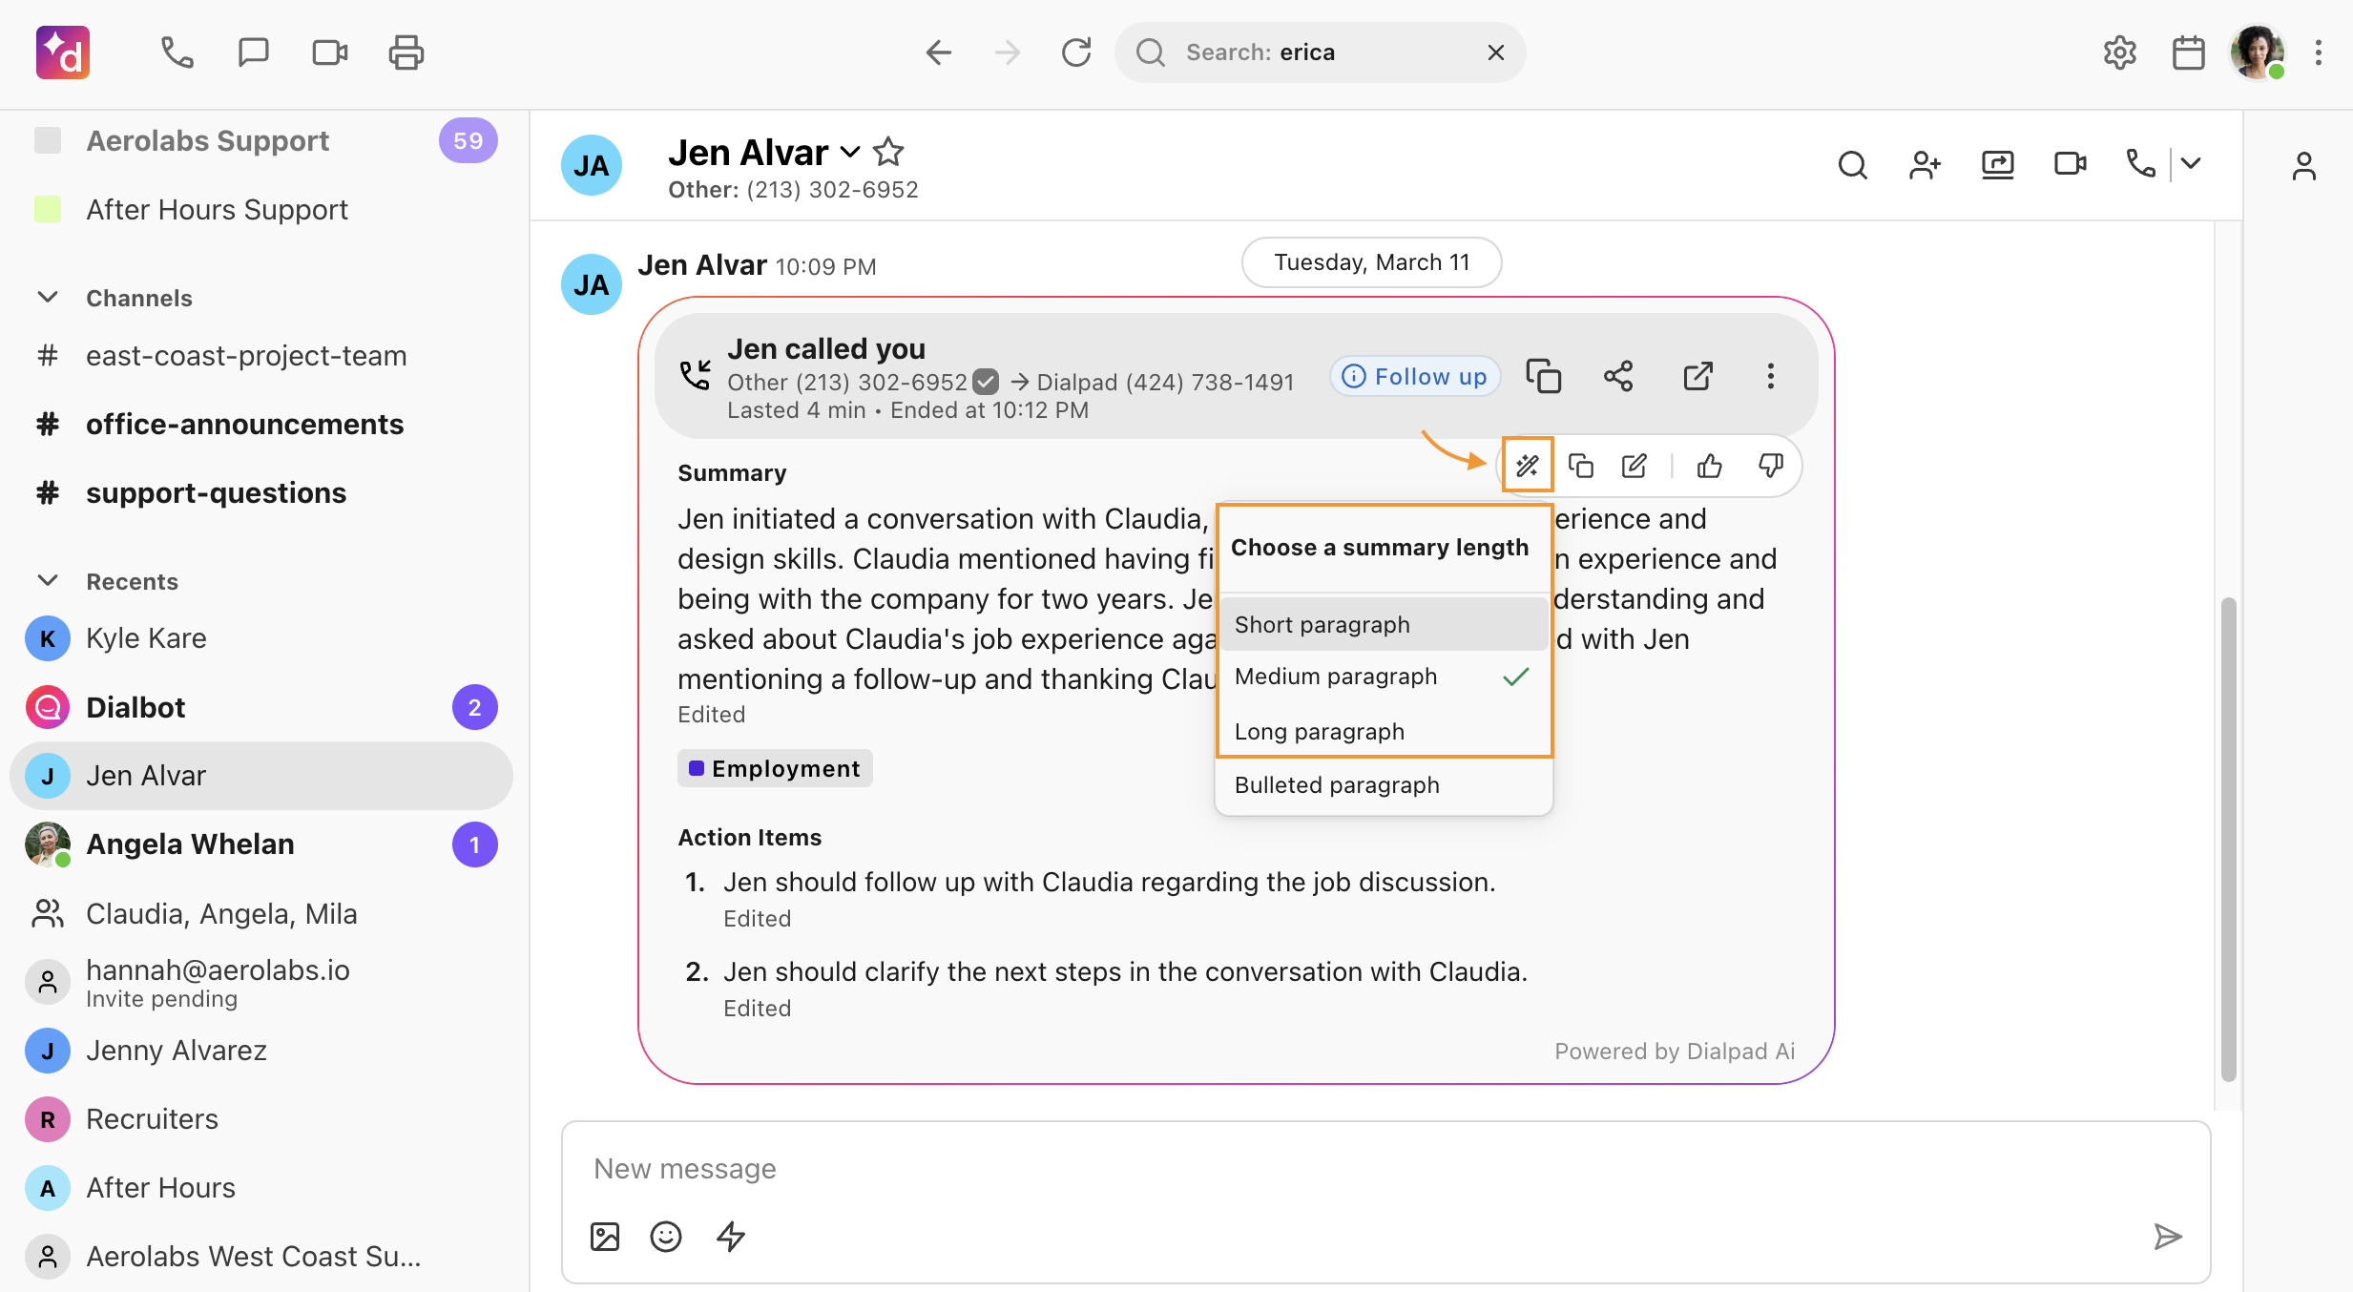This screenshot has height=1292, width=2353.
Task: Copy the summary text
Action: tap(1581, 466)
